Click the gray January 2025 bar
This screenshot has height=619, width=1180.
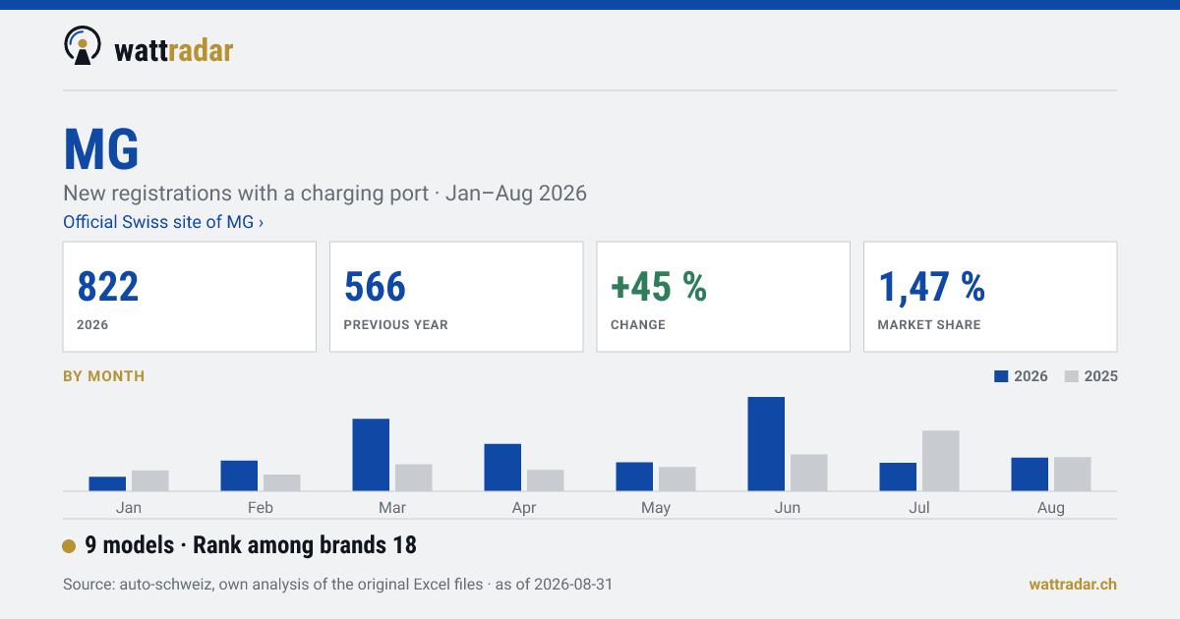(x=150, y=480)
